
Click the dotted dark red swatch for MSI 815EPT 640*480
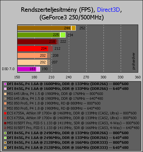pyautogui.click(x=5, y=128)
